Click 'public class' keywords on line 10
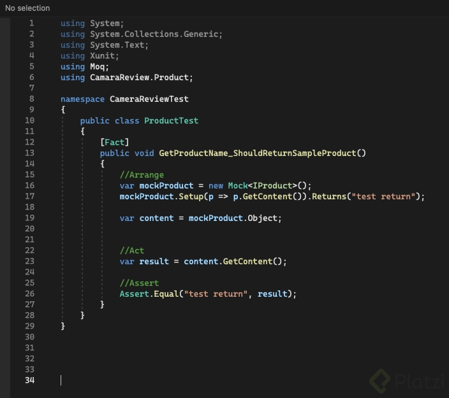Image resolution: width=449 pixels, height=398 pixels. (110, 120)
